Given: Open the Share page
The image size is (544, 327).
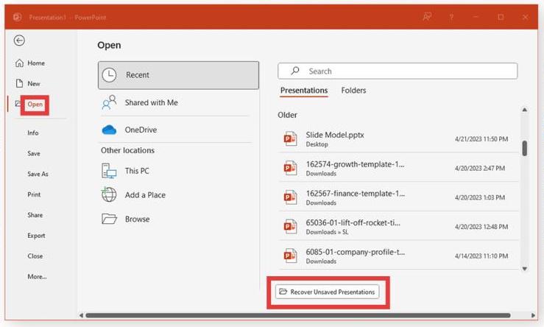Looking at the screenshot, I should click(x=35, y=215).
